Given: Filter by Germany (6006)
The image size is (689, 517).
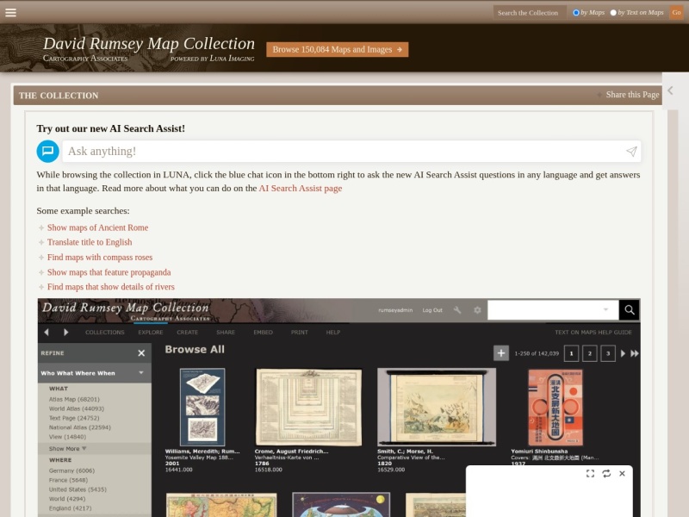Looking at the screenshot, I should tap(71, 470).
